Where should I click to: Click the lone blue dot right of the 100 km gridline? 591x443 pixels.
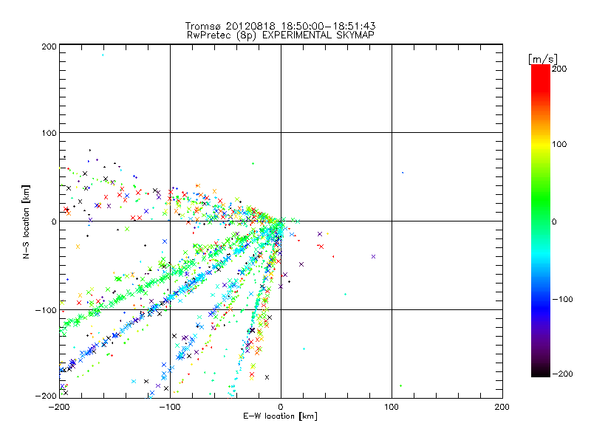[403, 173]
